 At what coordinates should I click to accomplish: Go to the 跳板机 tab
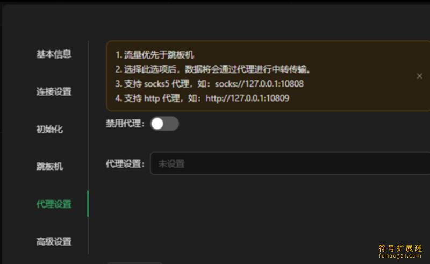[x=49, y=167]
